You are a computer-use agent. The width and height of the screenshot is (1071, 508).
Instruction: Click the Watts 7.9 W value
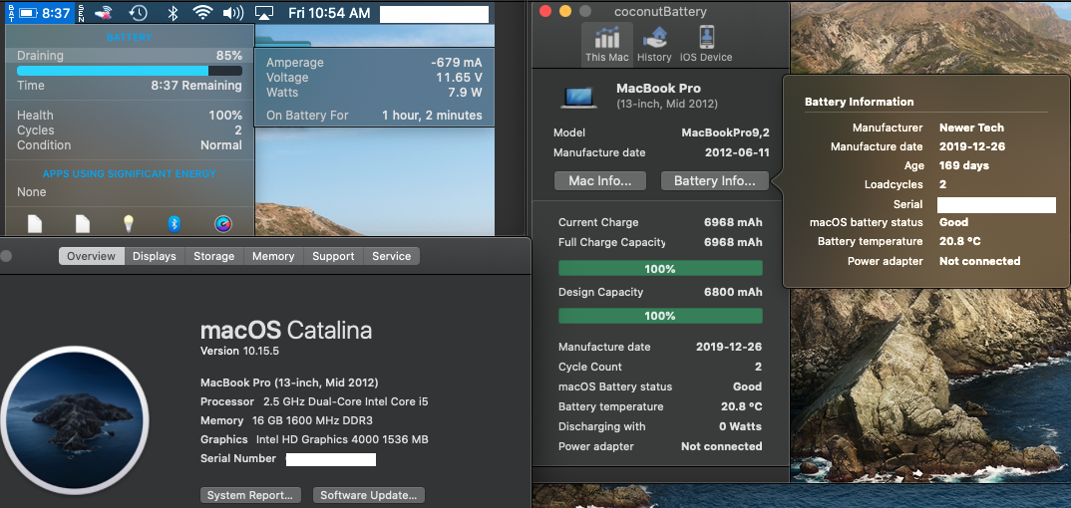(465, 92)
